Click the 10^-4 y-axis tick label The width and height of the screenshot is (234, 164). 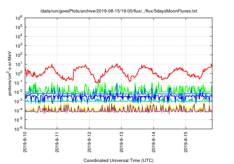19,111
